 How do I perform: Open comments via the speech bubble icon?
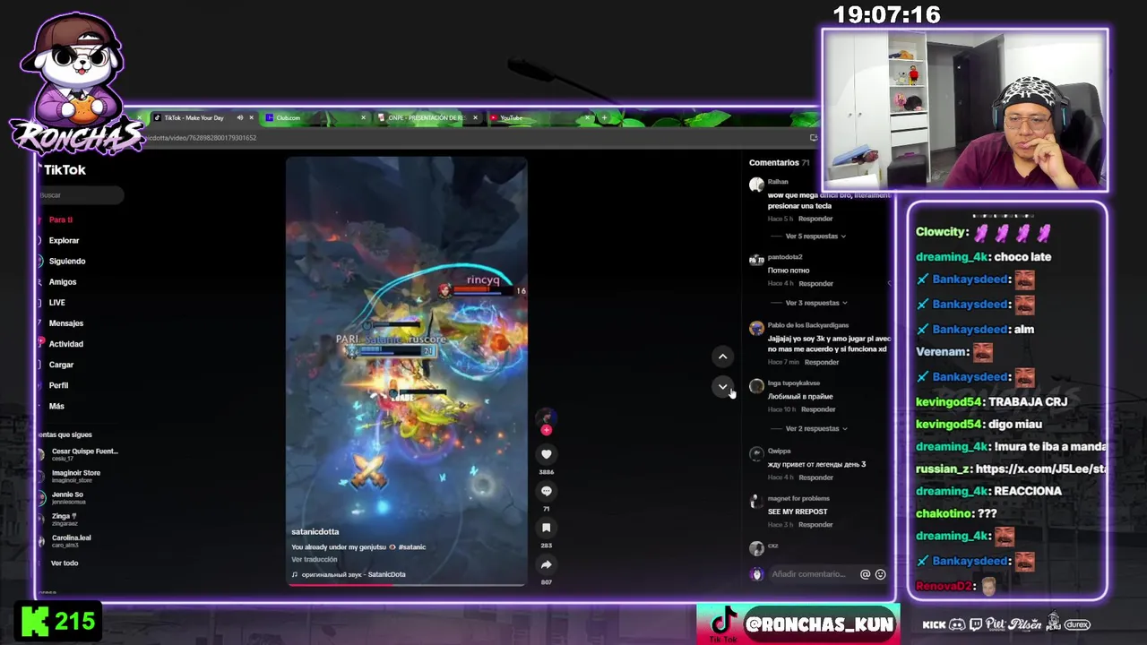pyautogui.click(x=546, y=491)
